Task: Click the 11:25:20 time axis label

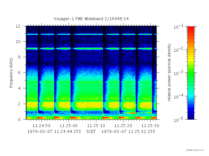Action: (123, 126)
